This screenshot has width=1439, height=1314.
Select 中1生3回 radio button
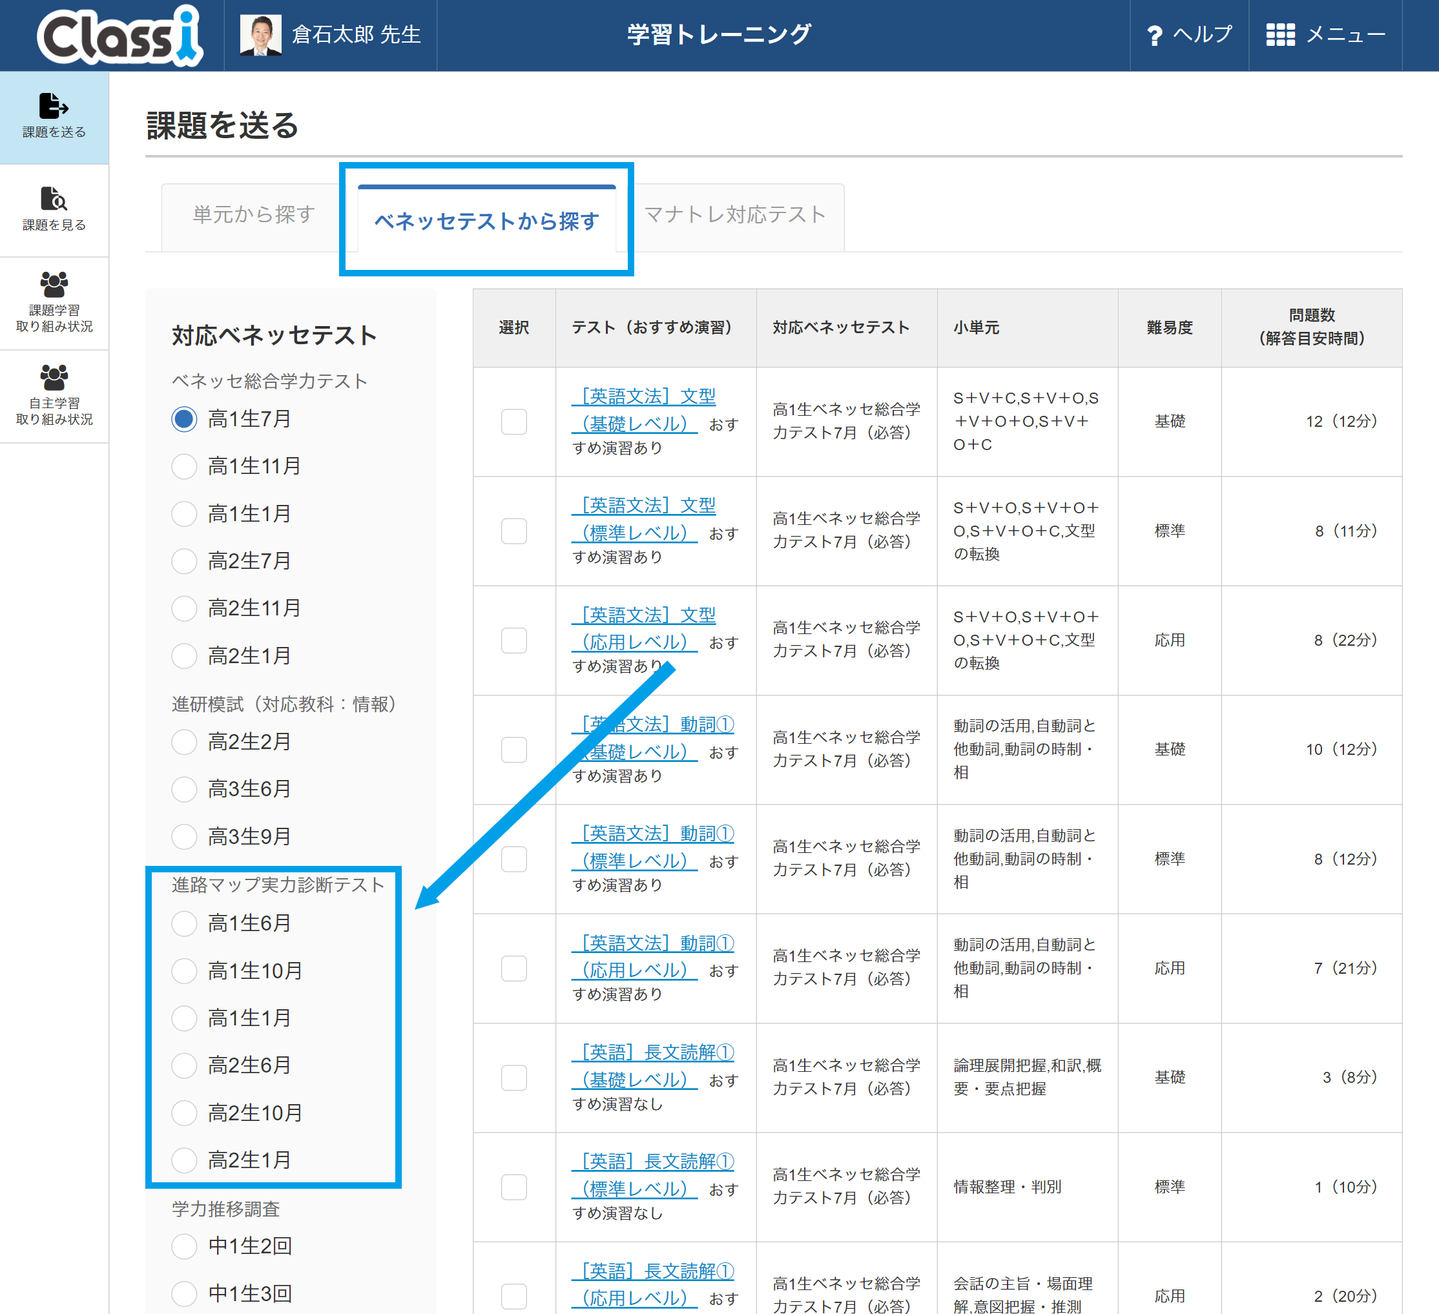184,1293
